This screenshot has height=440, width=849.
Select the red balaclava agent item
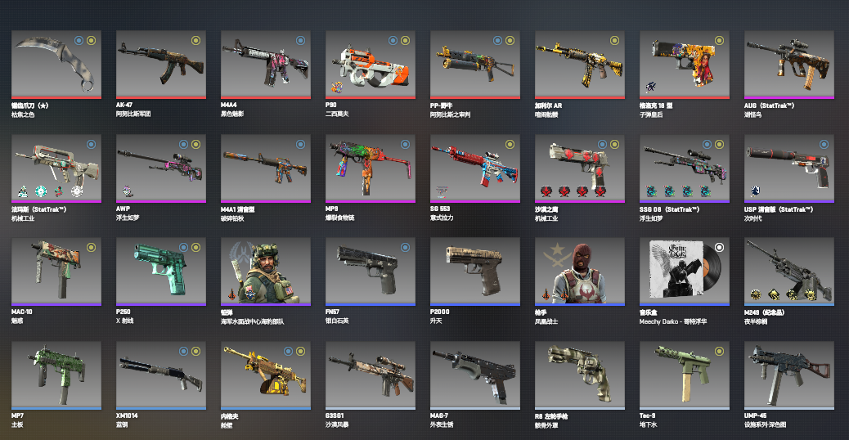(x=580, y=272)
